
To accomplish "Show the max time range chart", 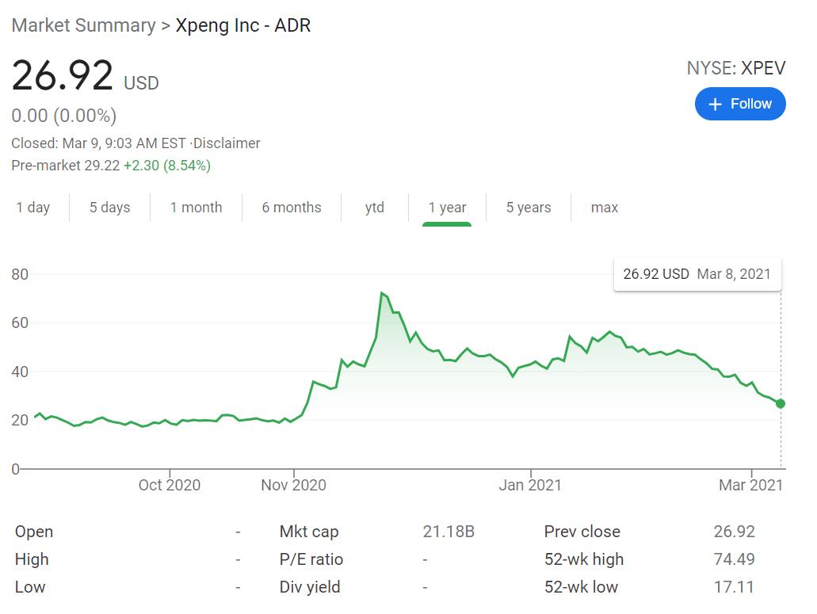I will [x=604, y=208].
